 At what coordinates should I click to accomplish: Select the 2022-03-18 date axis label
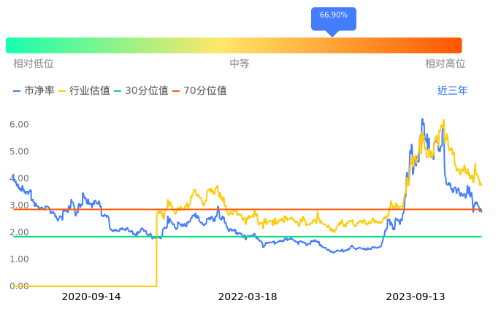click(x=248, y=297)
